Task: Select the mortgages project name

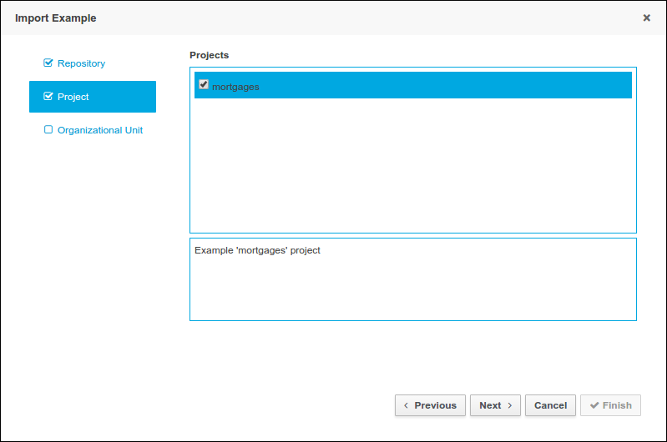Action: 235,86
